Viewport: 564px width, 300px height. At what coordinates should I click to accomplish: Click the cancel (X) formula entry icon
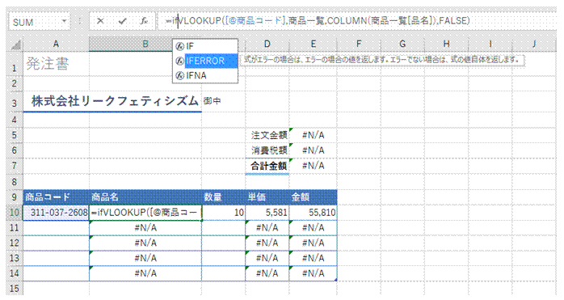click(100, 21)
